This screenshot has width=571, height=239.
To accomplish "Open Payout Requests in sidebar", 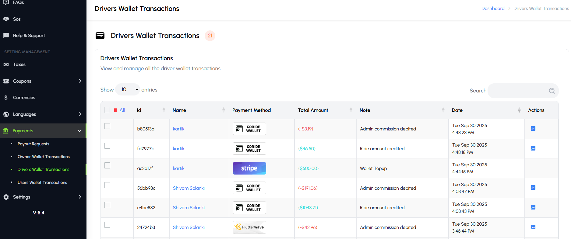I will coord(33,144).
